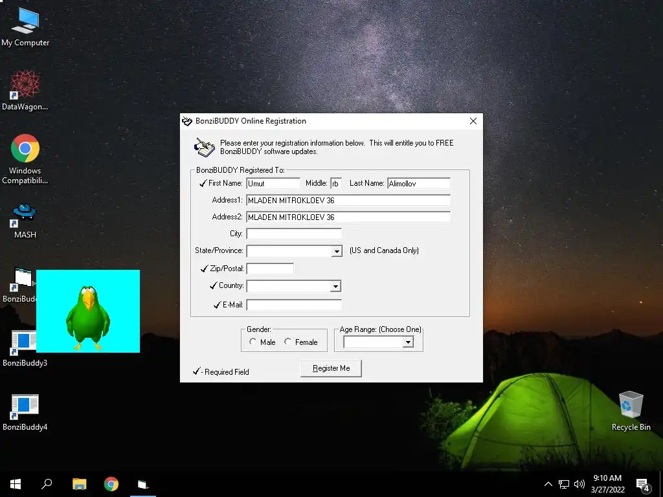The image size is (663, 497).
Task: Open the volume tray icon
Action: (579, 484)
